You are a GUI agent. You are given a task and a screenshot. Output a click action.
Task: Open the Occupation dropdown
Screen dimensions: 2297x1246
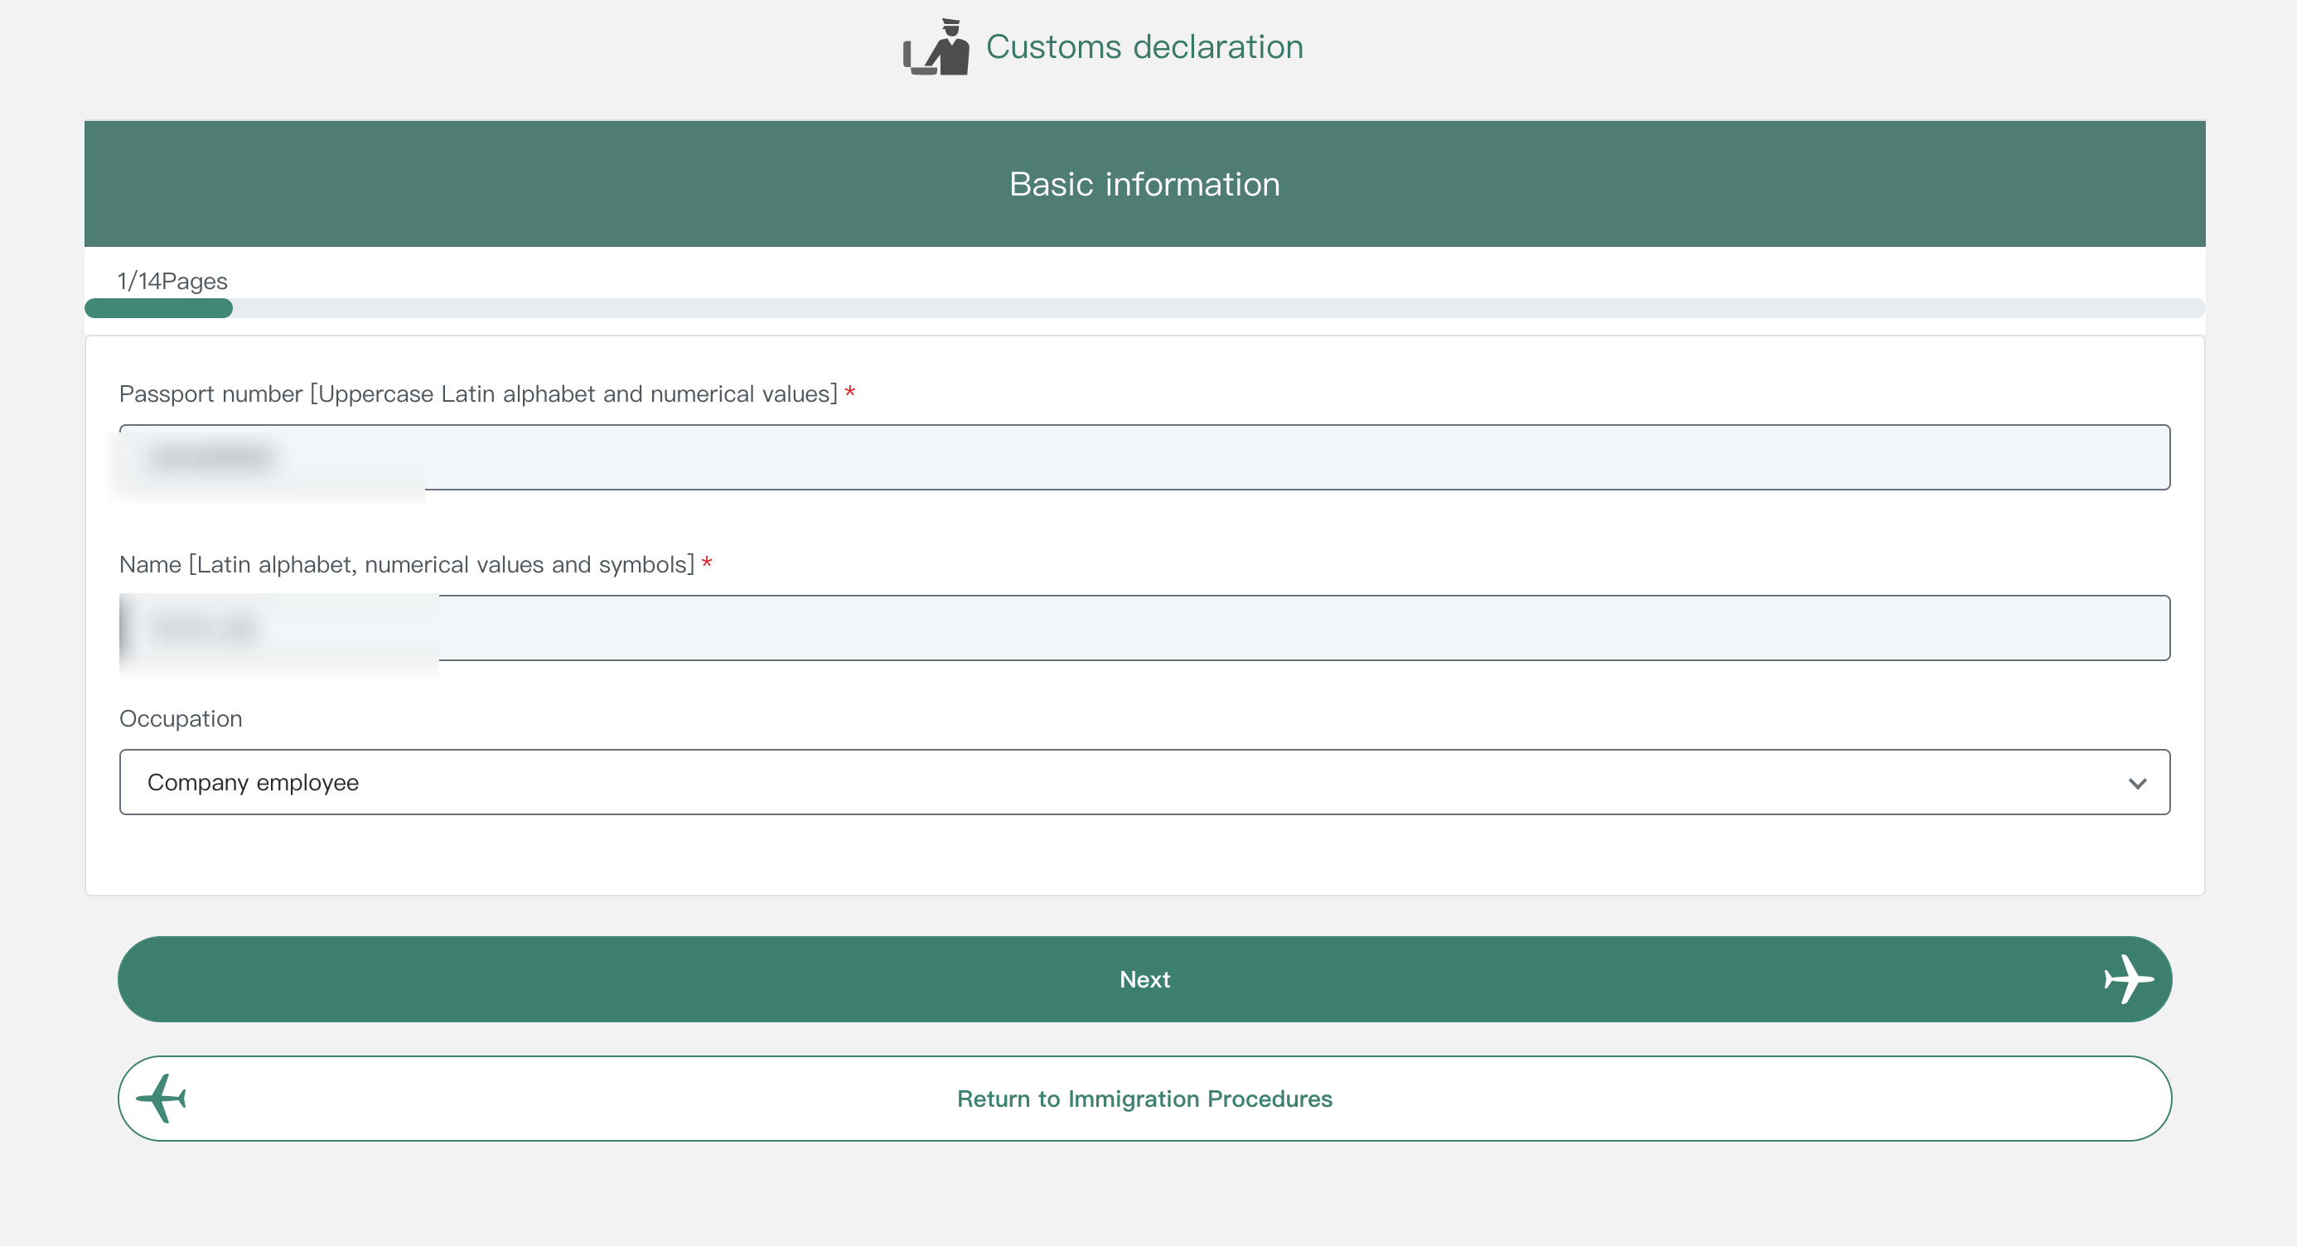coord(1144,781)
